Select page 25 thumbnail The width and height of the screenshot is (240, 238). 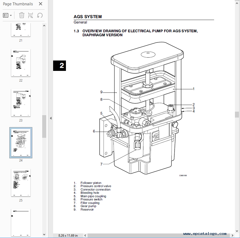click(x=21, y=183)
